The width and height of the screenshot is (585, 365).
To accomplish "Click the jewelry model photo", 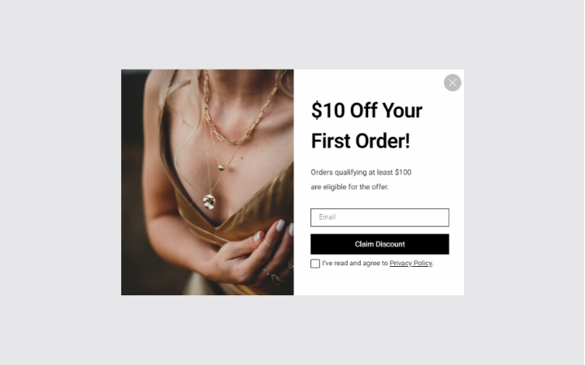I will tap(207, 182).
